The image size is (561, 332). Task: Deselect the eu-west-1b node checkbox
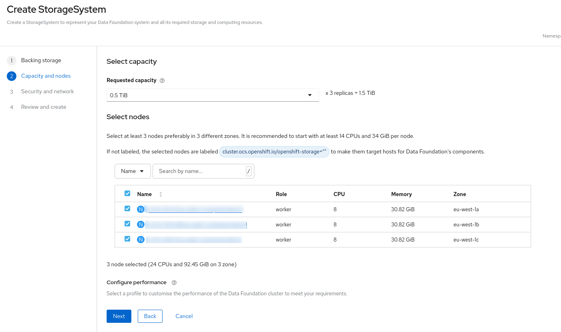coord(127,224)
